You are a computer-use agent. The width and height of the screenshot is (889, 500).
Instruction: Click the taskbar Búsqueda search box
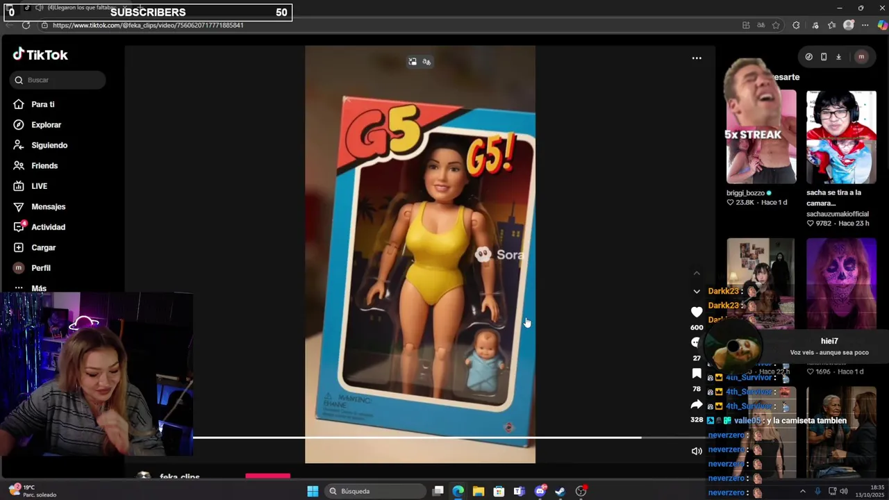pos(375,492)
